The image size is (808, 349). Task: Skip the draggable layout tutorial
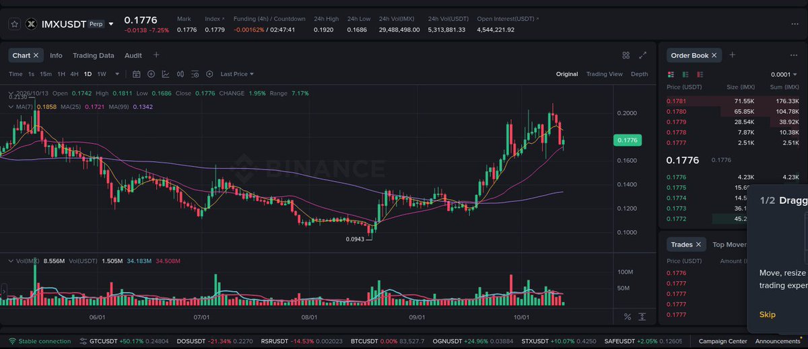[768, 315]
